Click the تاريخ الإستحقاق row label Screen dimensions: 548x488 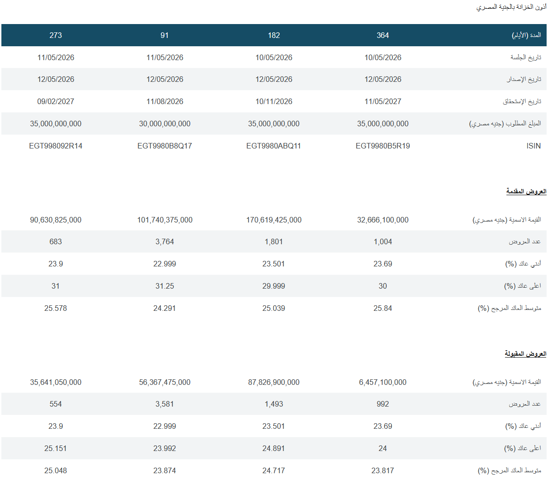click(522, 101)
